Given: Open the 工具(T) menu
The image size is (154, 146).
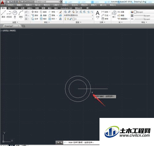Looking at the screenshot, I should click(x=56, y=5).
